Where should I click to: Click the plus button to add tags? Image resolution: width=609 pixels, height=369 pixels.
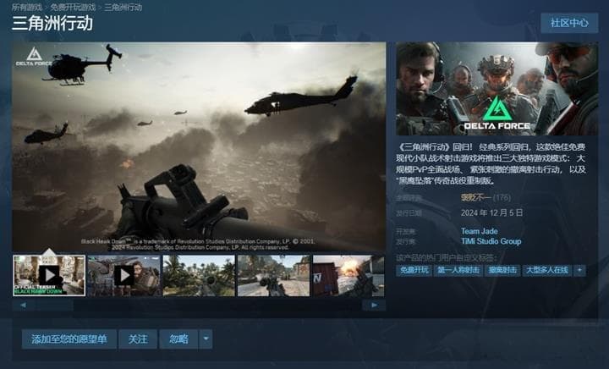[x=579, y=270]
